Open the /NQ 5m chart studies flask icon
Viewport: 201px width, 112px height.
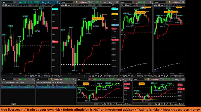coord(110,2)
